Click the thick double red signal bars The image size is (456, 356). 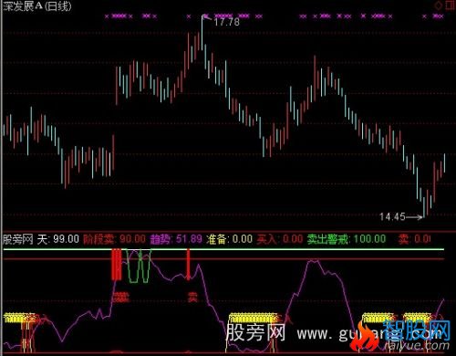pyautogui.click(x=117, y=264)
